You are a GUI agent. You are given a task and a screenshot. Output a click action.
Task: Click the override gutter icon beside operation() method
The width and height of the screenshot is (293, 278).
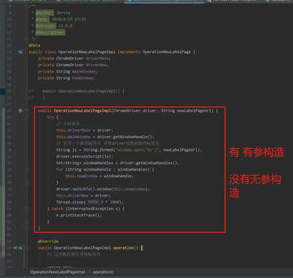coord(16,248)
